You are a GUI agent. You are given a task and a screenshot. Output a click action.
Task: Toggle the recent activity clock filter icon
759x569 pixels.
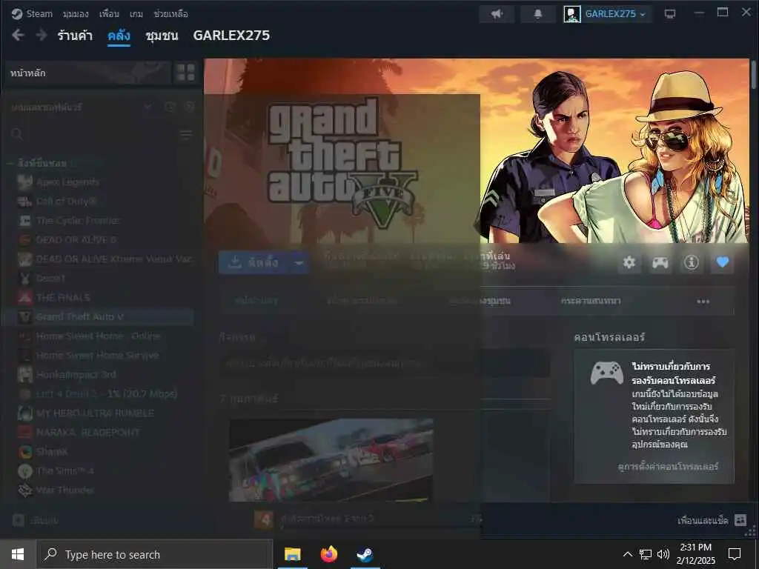point(170,107)
